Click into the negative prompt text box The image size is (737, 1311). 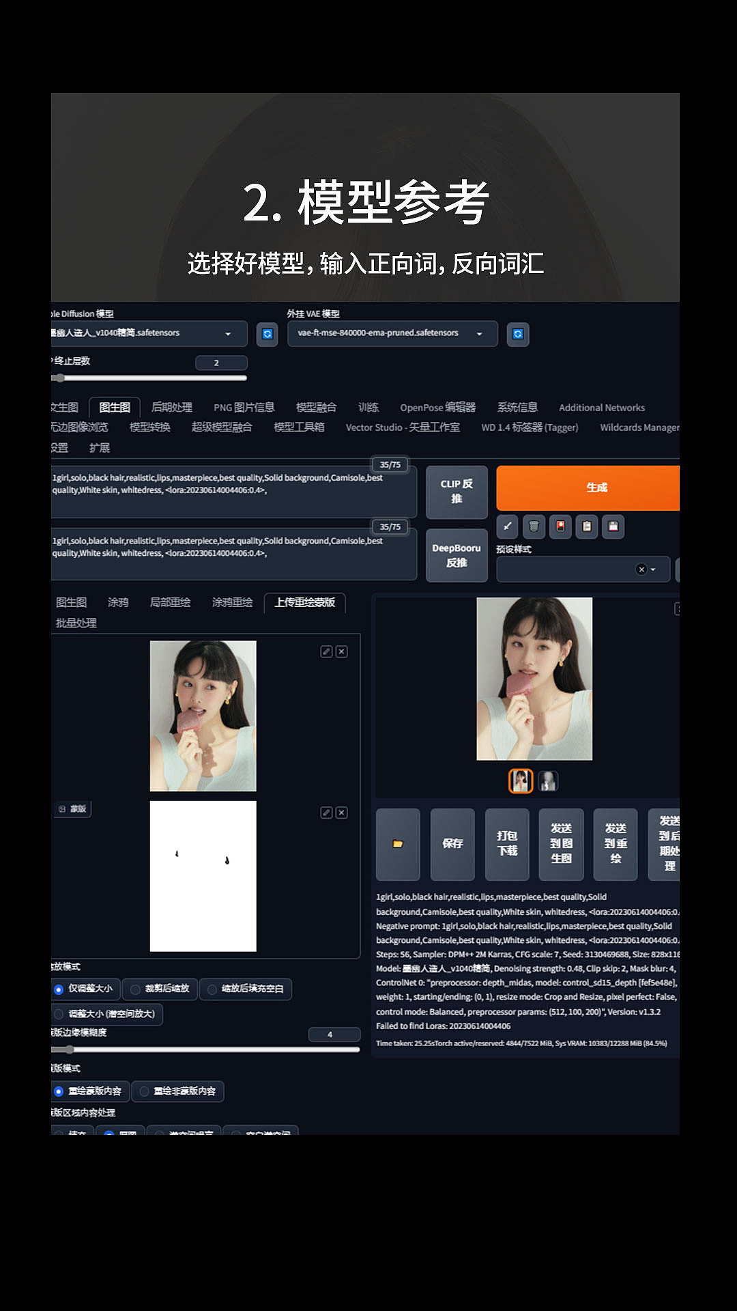pos(233,554)
